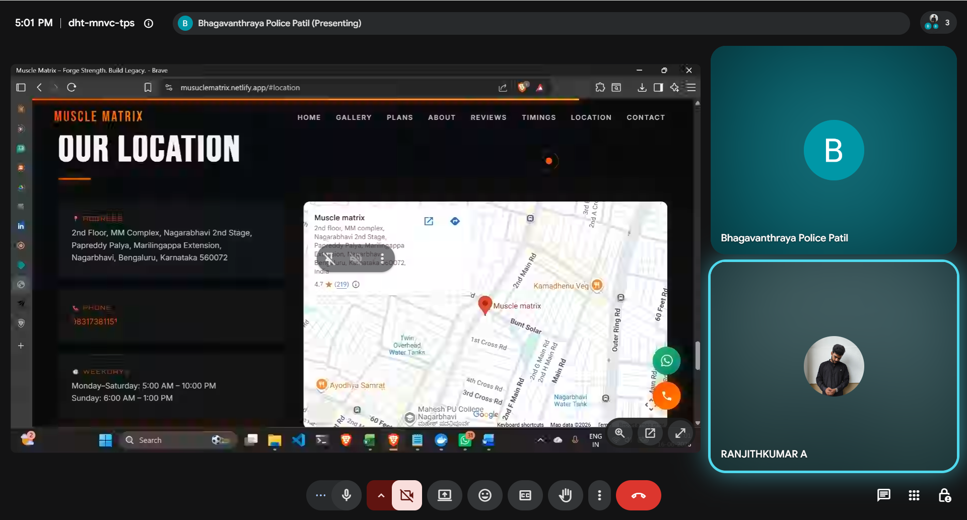This screenshot has height=520, width=967.
Task: Open the chat panel
Action: pyautogui.click(x=883, y=495)
